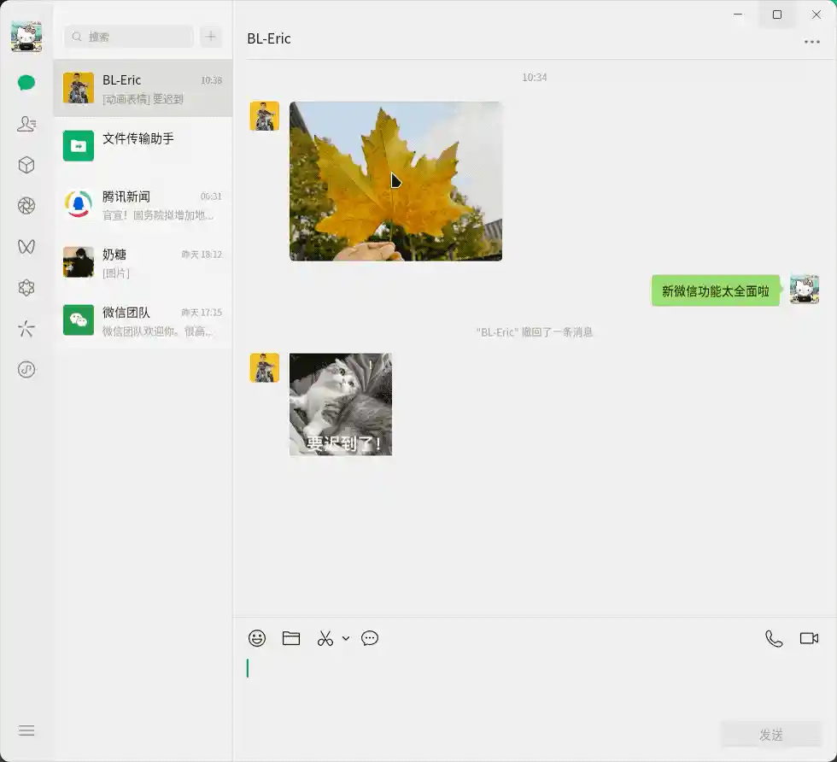The width and height of the screenshot is (837, 762).
Task: Click the BL-Eric chat title
Action: (x=269, y=38)
